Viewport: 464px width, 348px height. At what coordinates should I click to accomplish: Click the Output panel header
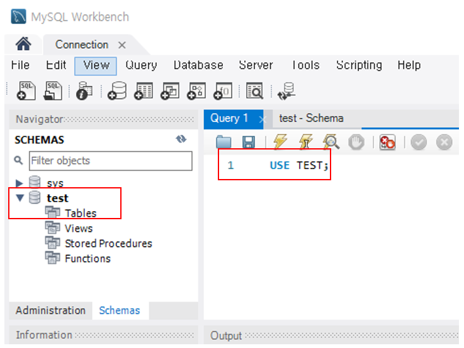click(x=331, y=335)
